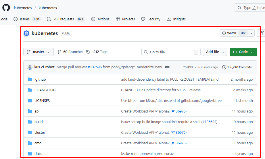The width and height of the screenshot is (265, 159).
Task: Expand the Watch options arrow
Action: tap(251, 33)
